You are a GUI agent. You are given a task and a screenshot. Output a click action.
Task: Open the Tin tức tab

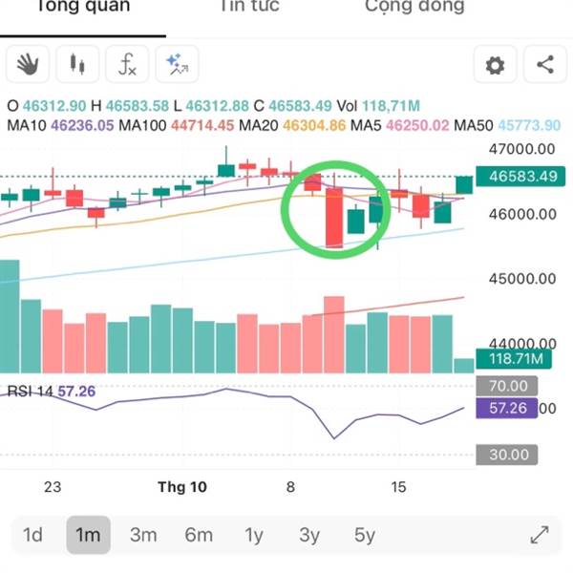249,6
